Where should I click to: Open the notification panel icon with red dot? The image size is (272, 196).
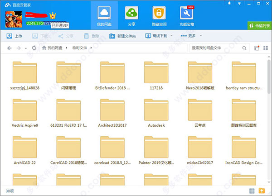(257, 48)
